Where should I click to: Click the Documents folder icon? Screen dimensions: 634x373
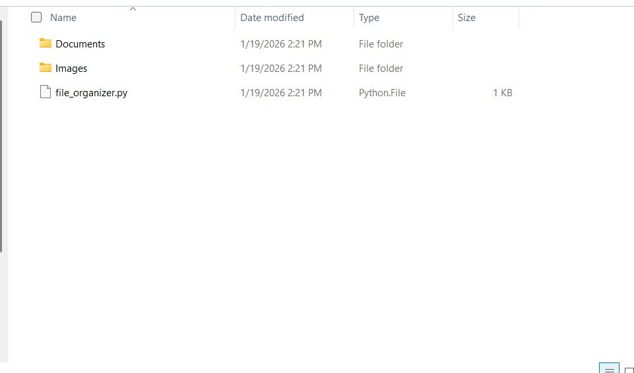[x=46, y=43]
